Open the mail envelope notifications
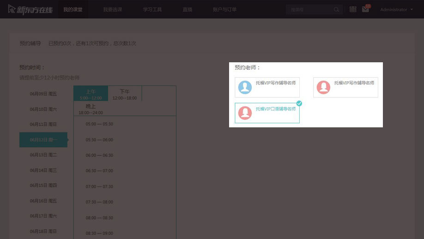The width and height of the screenshot is (424, 239). (365, 9)
